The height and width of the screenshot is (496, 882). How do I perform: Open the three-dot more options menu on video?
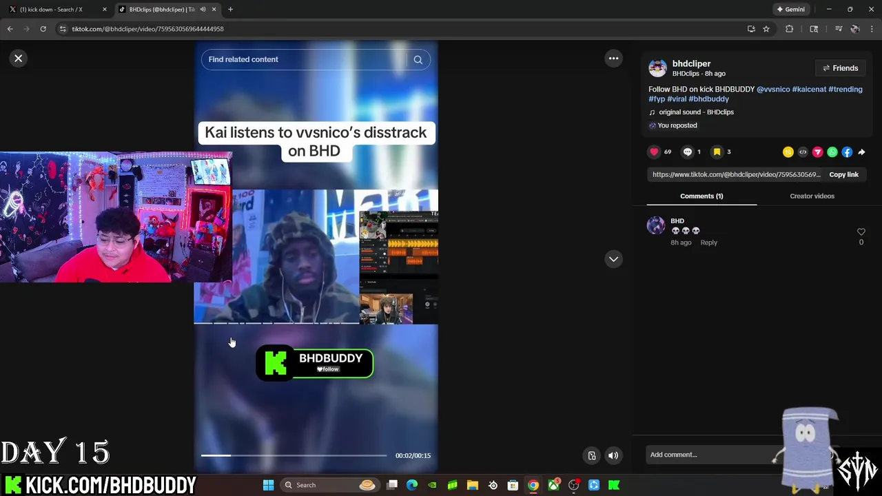pyautogui.click(x=613, y=59)
